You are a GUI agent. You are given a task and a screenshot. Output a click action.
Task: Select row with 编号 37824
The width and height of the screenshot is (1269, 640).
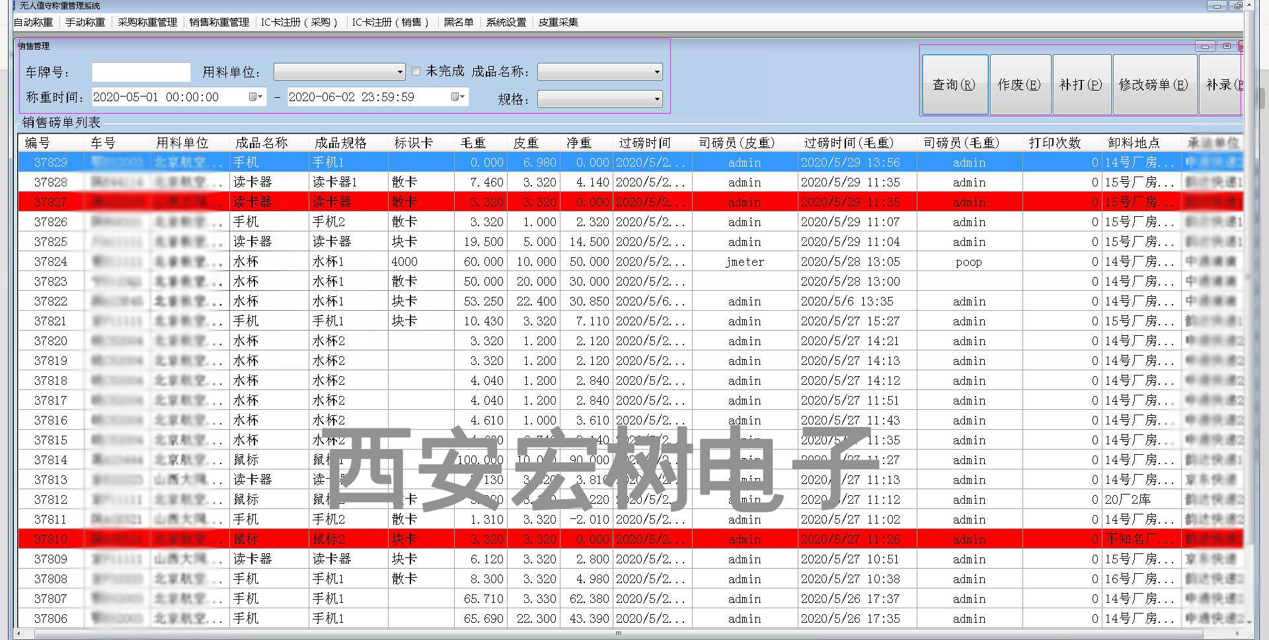[631, 262]
